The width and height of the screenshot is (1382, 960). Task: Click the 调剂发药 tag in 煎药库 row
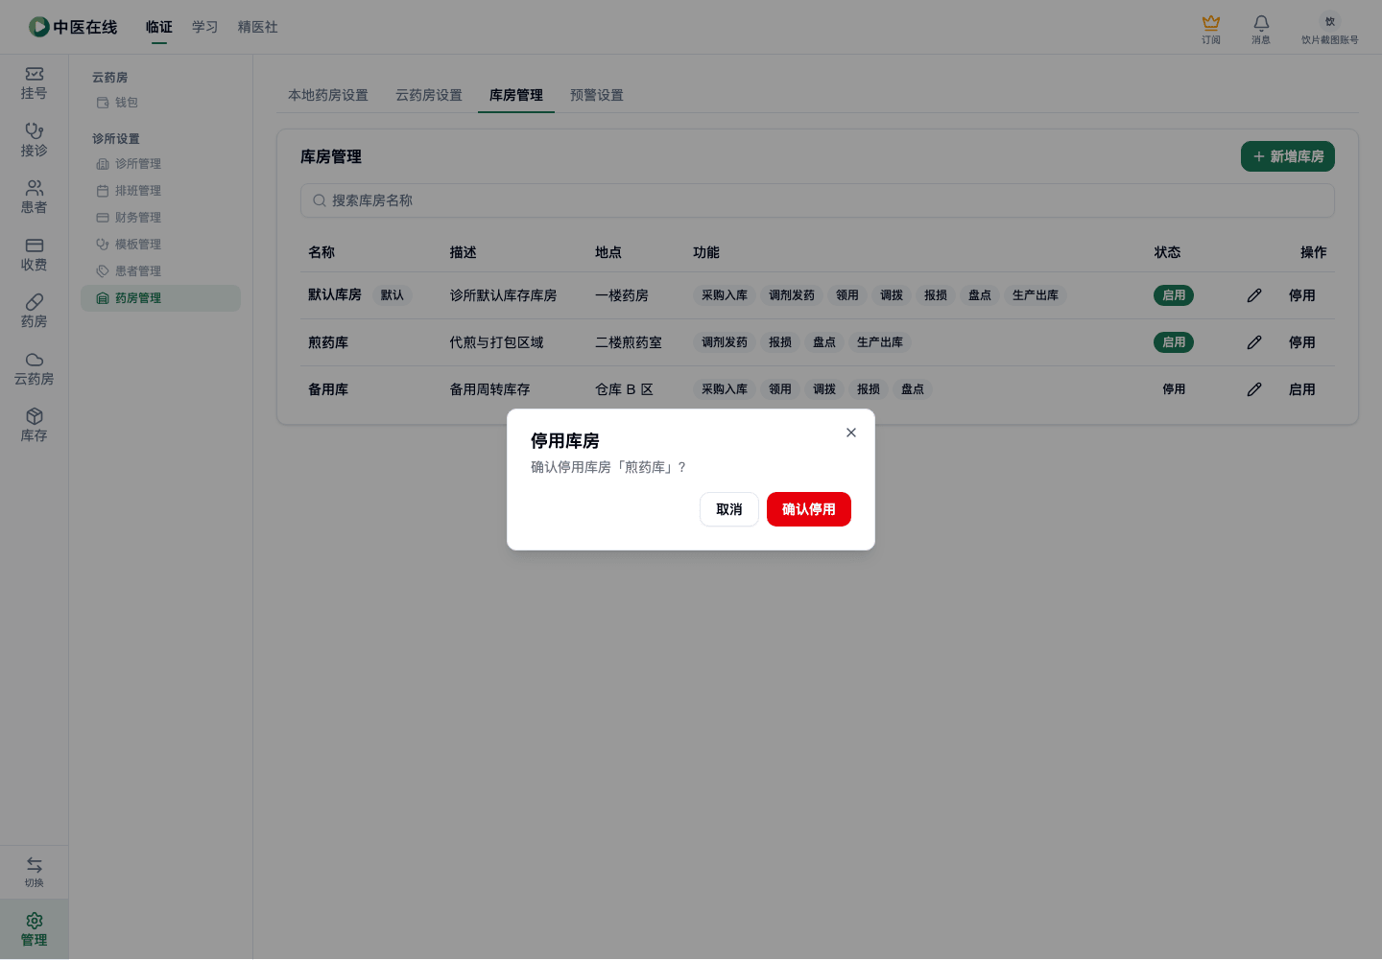coord(725,342)
